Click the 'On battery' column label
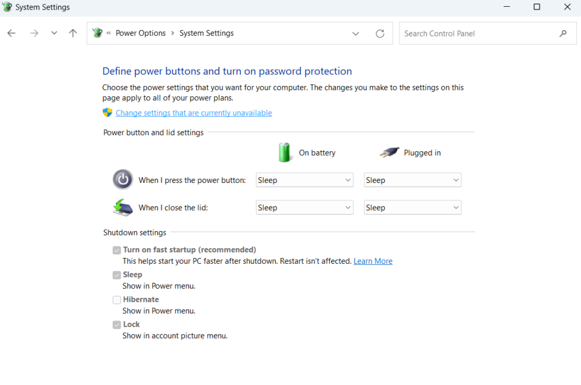Image resolution: width=581 pixels, height=385 pixels. tap(317, 153)
